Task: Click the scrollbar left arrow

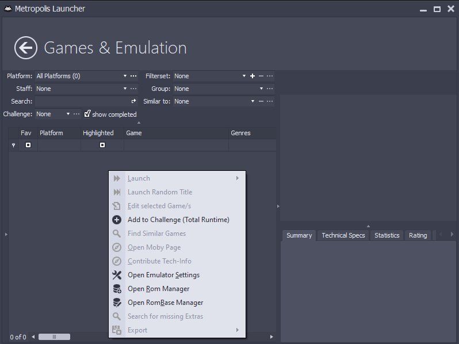Action: (33, 337)
